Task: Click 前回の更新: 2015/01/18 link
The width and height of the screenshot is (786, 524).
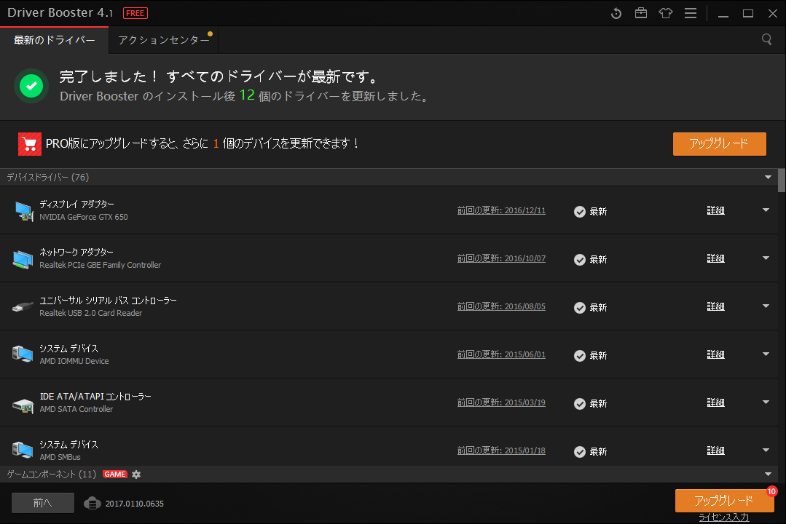Action: pyautogui.click(x=501, y=451)
